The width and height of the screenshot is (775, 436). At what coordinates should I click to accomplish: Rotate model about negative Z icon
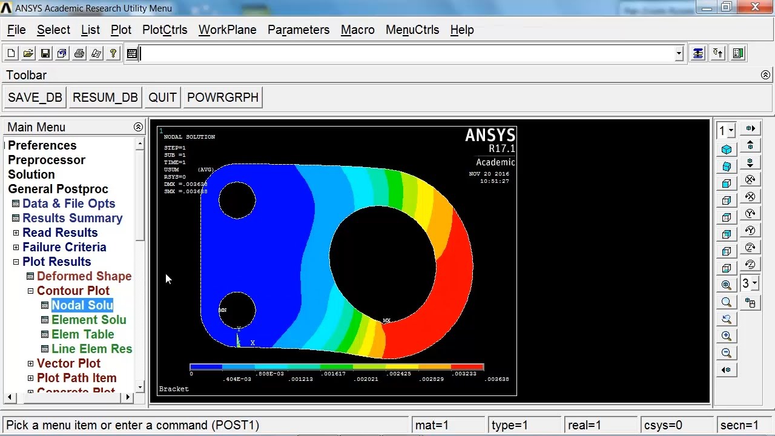tap(751, 265)
